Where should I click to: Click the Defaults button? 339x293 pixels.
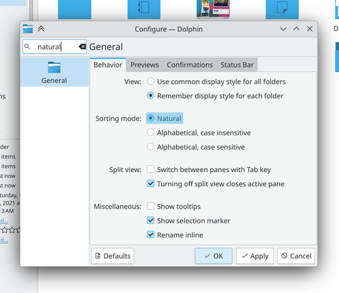[x=113, y=256]
